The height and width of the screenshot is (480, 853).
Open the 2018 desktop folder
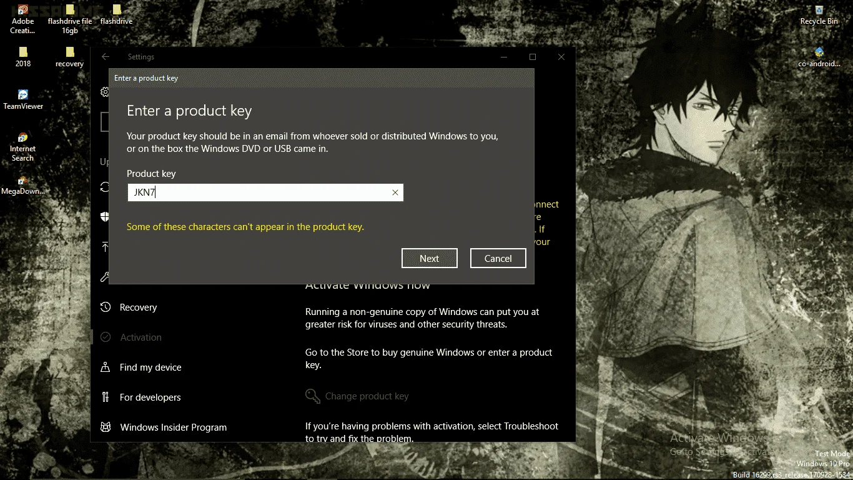click(x=23, y=57)
